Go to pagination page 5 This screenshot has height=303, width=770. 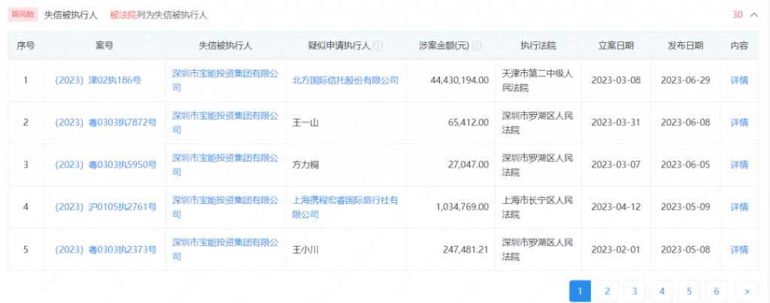coord(689,291)
